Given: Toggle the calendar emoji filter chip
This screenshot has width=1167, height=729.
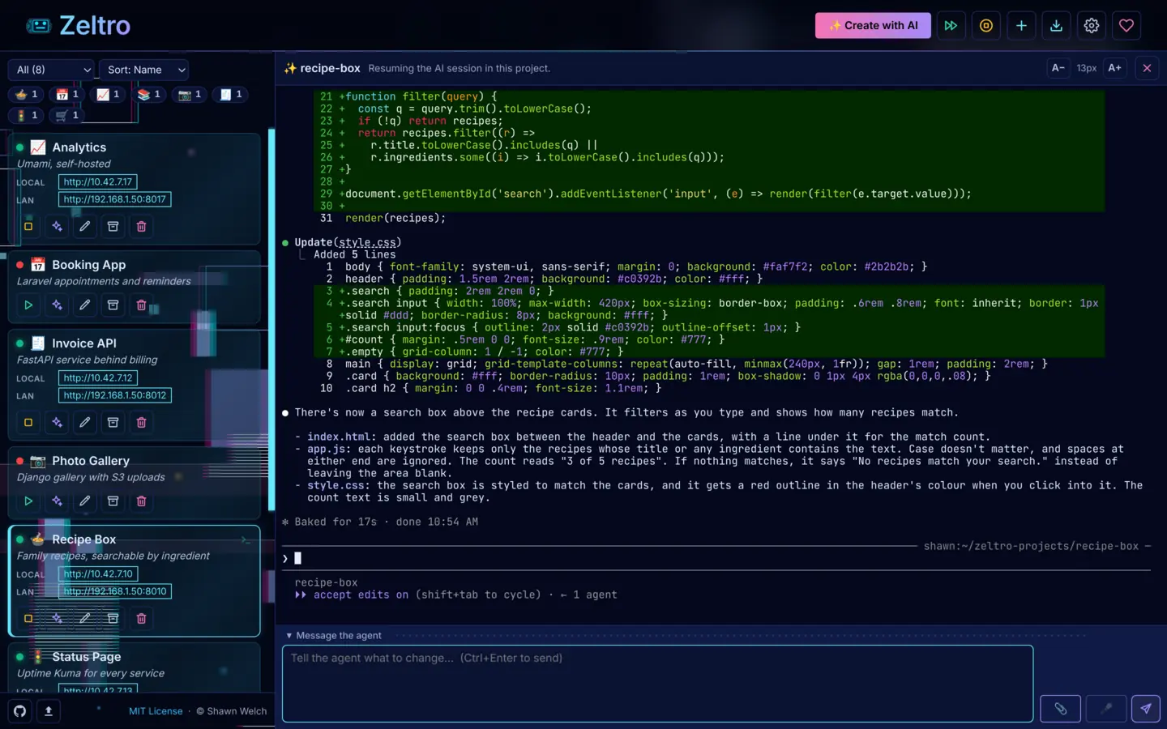Looking at the screenshot, I should click(x=67, y=94).
